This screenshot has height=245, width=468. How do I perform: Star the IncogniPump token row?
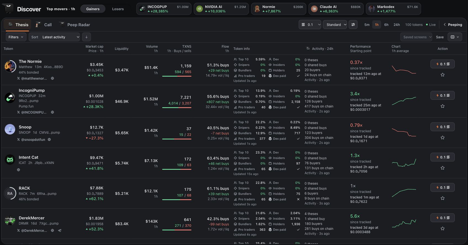point(443,106)
